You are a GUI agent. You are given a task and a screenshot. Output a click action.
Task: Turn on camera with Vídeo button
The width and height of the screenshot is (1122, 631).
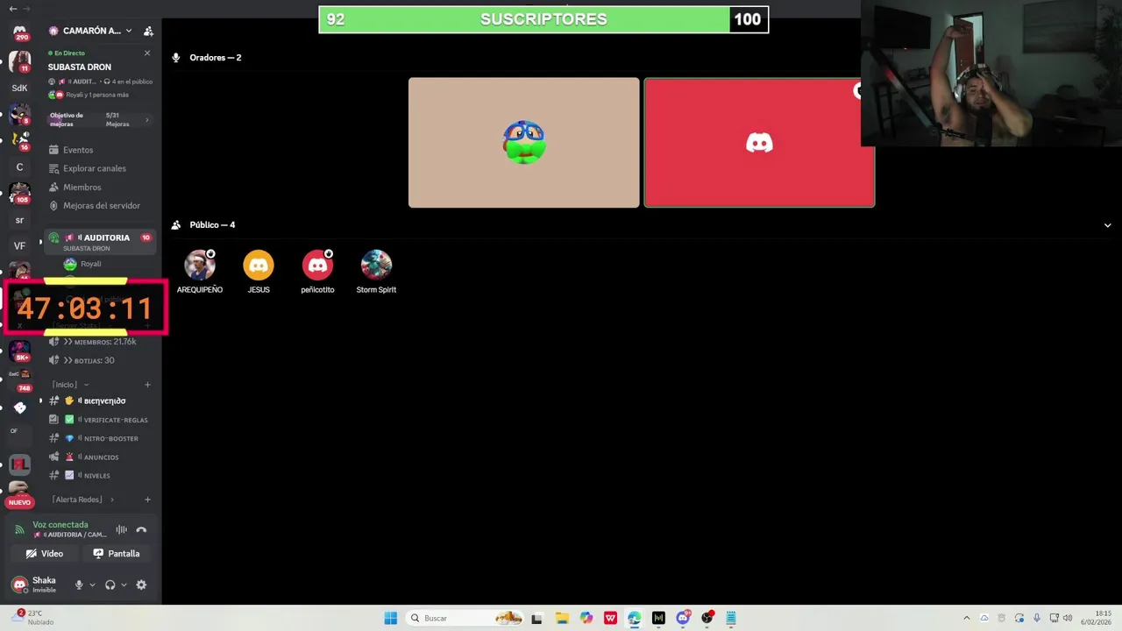pos(45,554)
